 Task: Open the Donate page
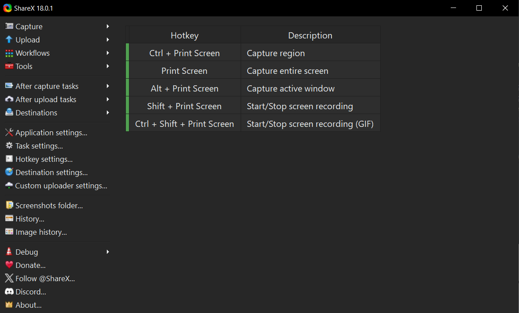pyautogui.click(x=30, y=265)
